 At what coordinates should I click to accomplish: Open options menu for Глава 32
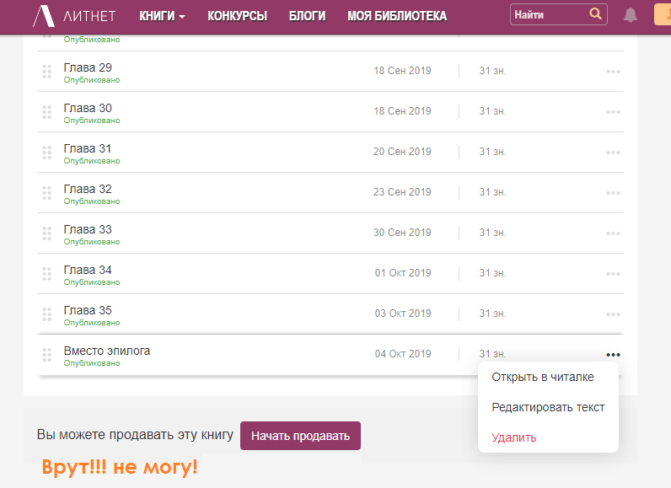(x=613, y=193)
